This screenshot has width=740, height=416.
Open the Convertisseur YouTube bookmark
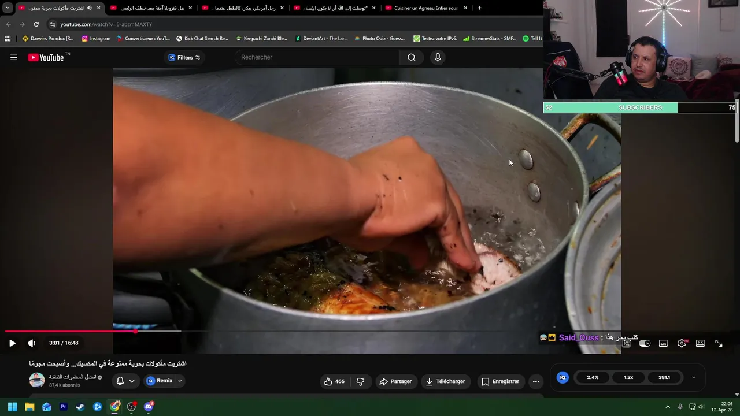(x=143, y=39)
